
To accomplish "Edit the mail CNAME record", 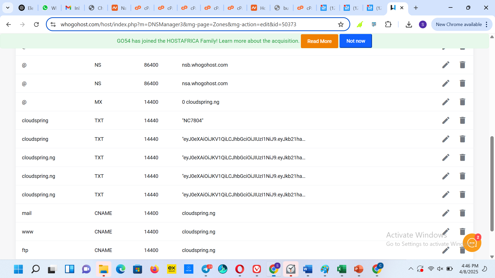I will pyautogui.click(x=446, y=213).
